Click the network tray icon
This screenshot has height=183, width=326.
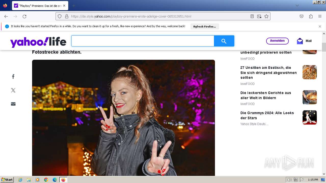coord(296,180)
